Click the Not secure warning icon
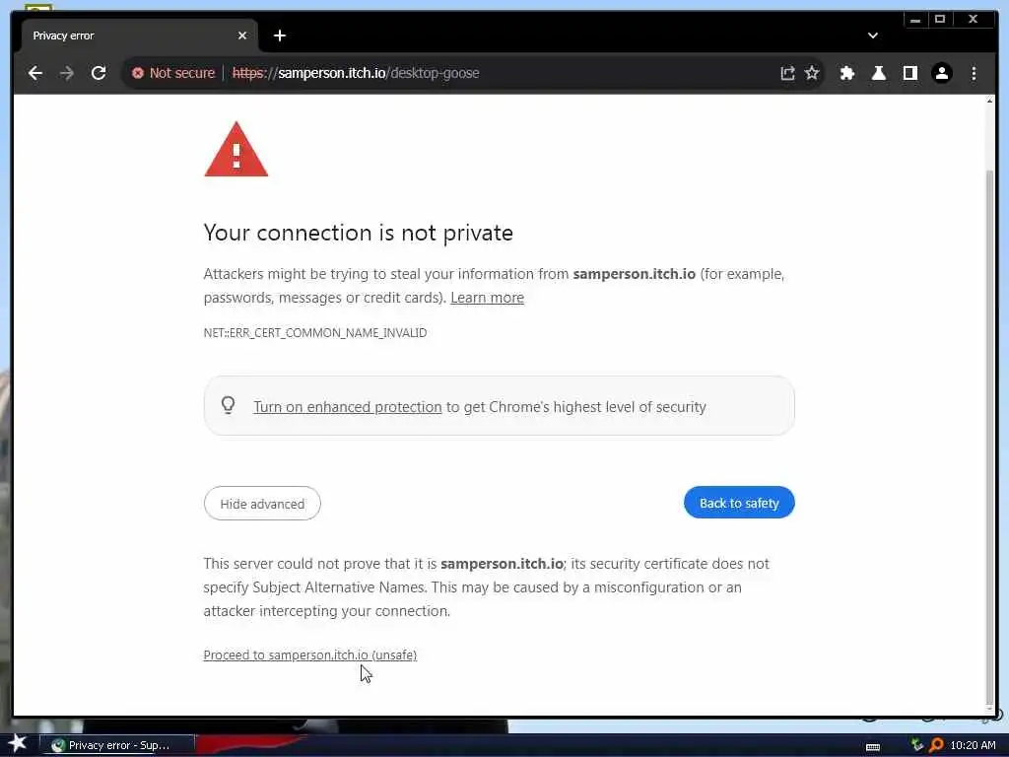 [x=138, y=73]
